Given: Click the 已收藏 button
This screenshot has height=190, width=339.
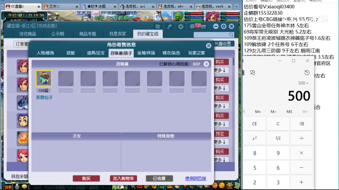Looking at the screenshot, I should point(159,178).
